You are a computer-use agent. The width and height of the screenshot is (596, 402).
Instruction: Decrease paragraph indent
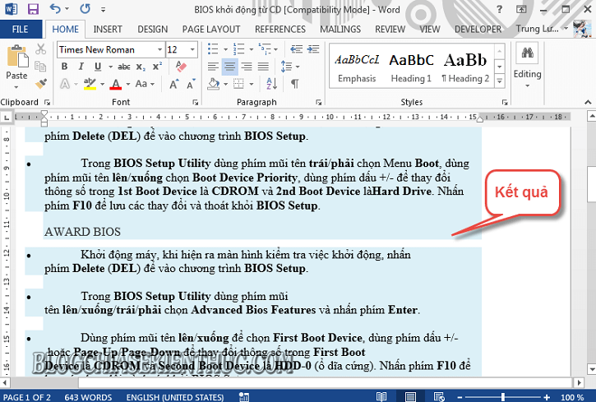point(297,49)
